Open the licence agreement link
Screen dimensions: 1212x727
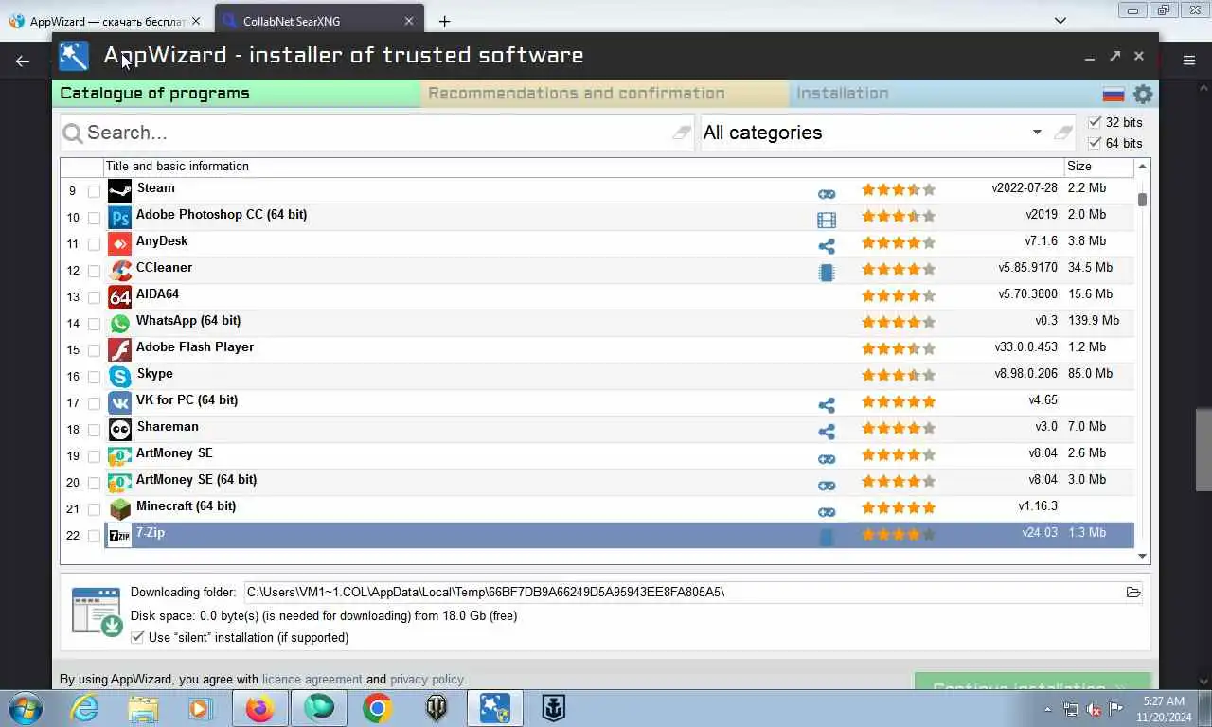[312, 679]
